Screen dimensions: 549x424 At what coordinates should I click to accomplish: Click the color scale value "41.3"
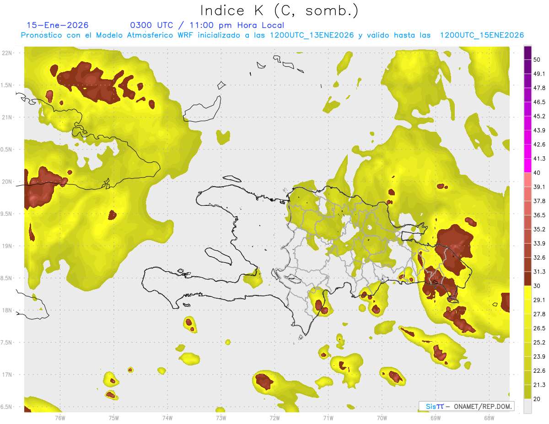539,159
